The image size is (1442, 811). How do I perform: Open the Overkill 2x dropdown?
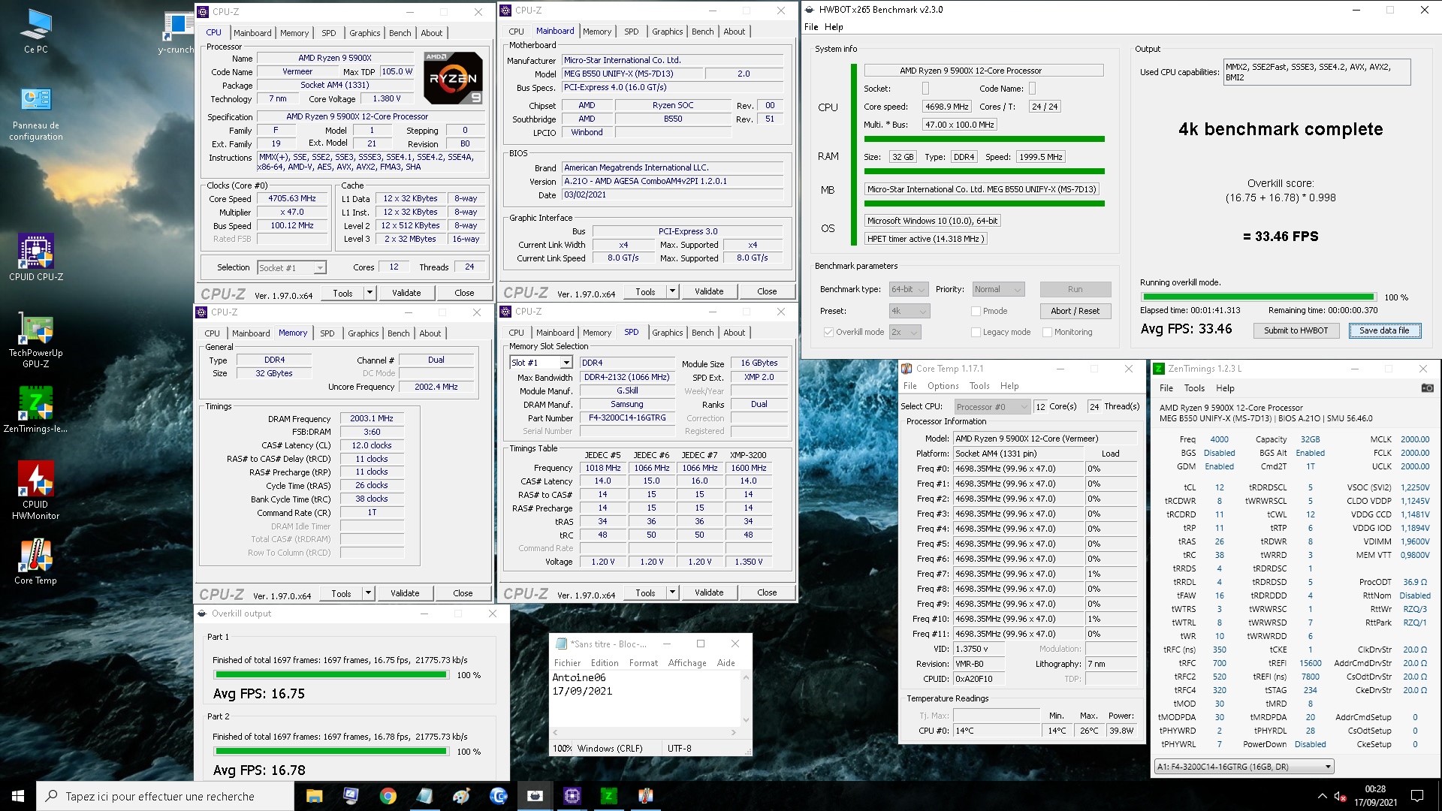click(905, 332)
